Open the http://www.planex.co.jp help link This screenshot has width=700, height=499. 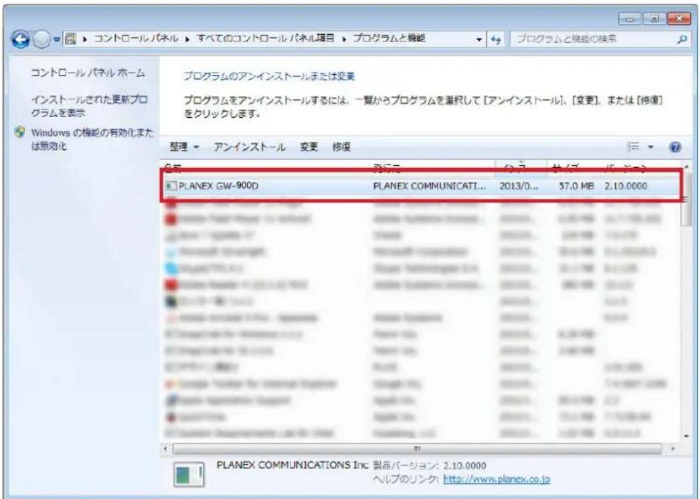pos(497,480)
